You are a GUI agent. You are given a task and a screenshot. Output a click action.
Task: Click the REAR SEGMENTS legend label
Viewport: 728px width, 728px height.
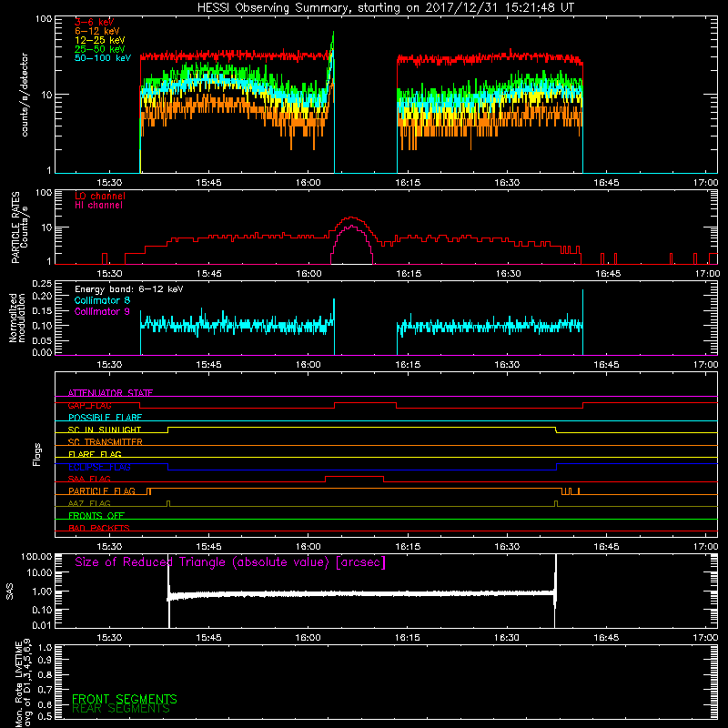coord(121,709)
